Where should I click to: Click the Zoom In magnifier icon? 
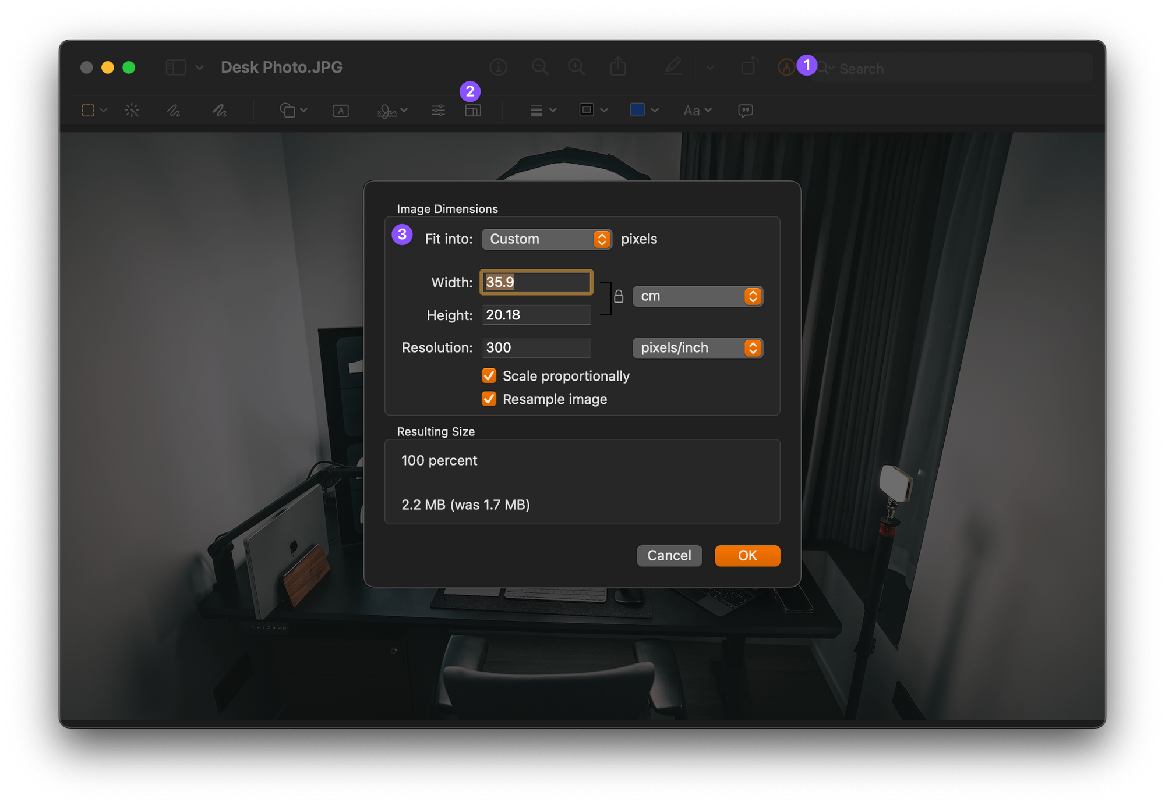click(577, 67)
